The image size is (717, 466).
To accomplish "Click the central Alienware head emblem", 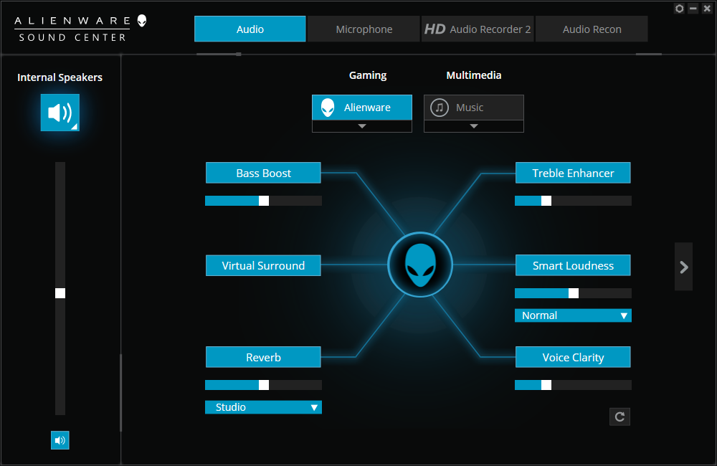I will 420,265.
